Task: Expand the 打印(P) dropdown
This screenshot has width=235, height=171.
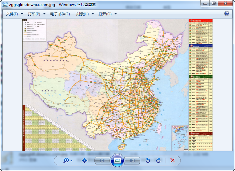Action: tap(36, 14)
